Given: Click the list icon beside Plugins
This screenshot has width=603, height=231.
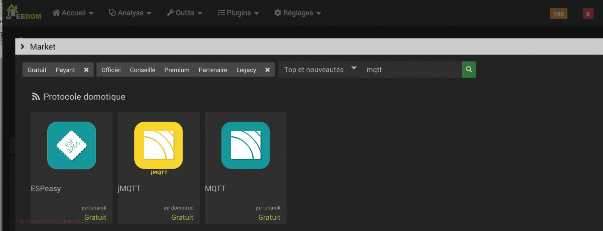Looking at the screenshot, I should coord(221,13).
